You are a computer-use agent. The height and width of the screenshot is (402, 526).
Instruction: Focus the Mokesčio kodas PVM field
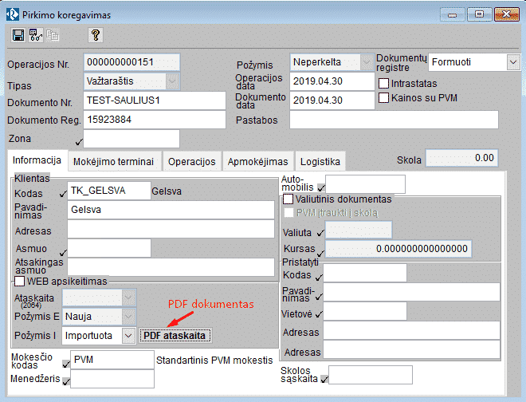tap(111, 361)
